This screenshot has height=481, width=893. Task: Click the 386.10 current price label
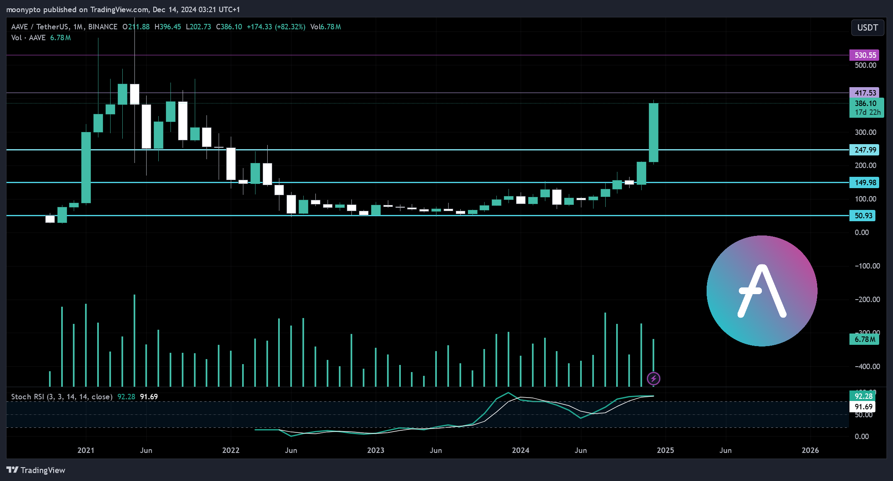coord(866,103)
